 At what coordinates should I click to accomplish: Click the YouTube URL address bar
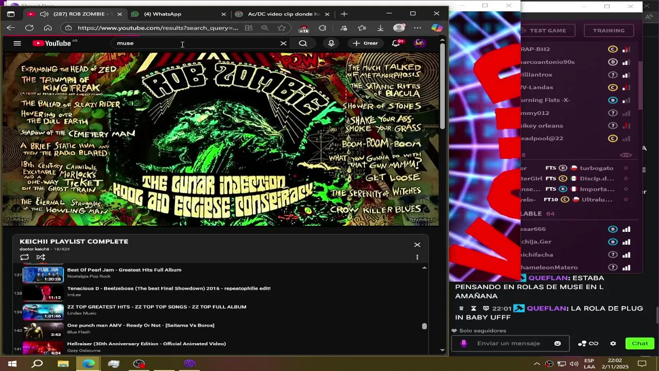coord(158,28)
